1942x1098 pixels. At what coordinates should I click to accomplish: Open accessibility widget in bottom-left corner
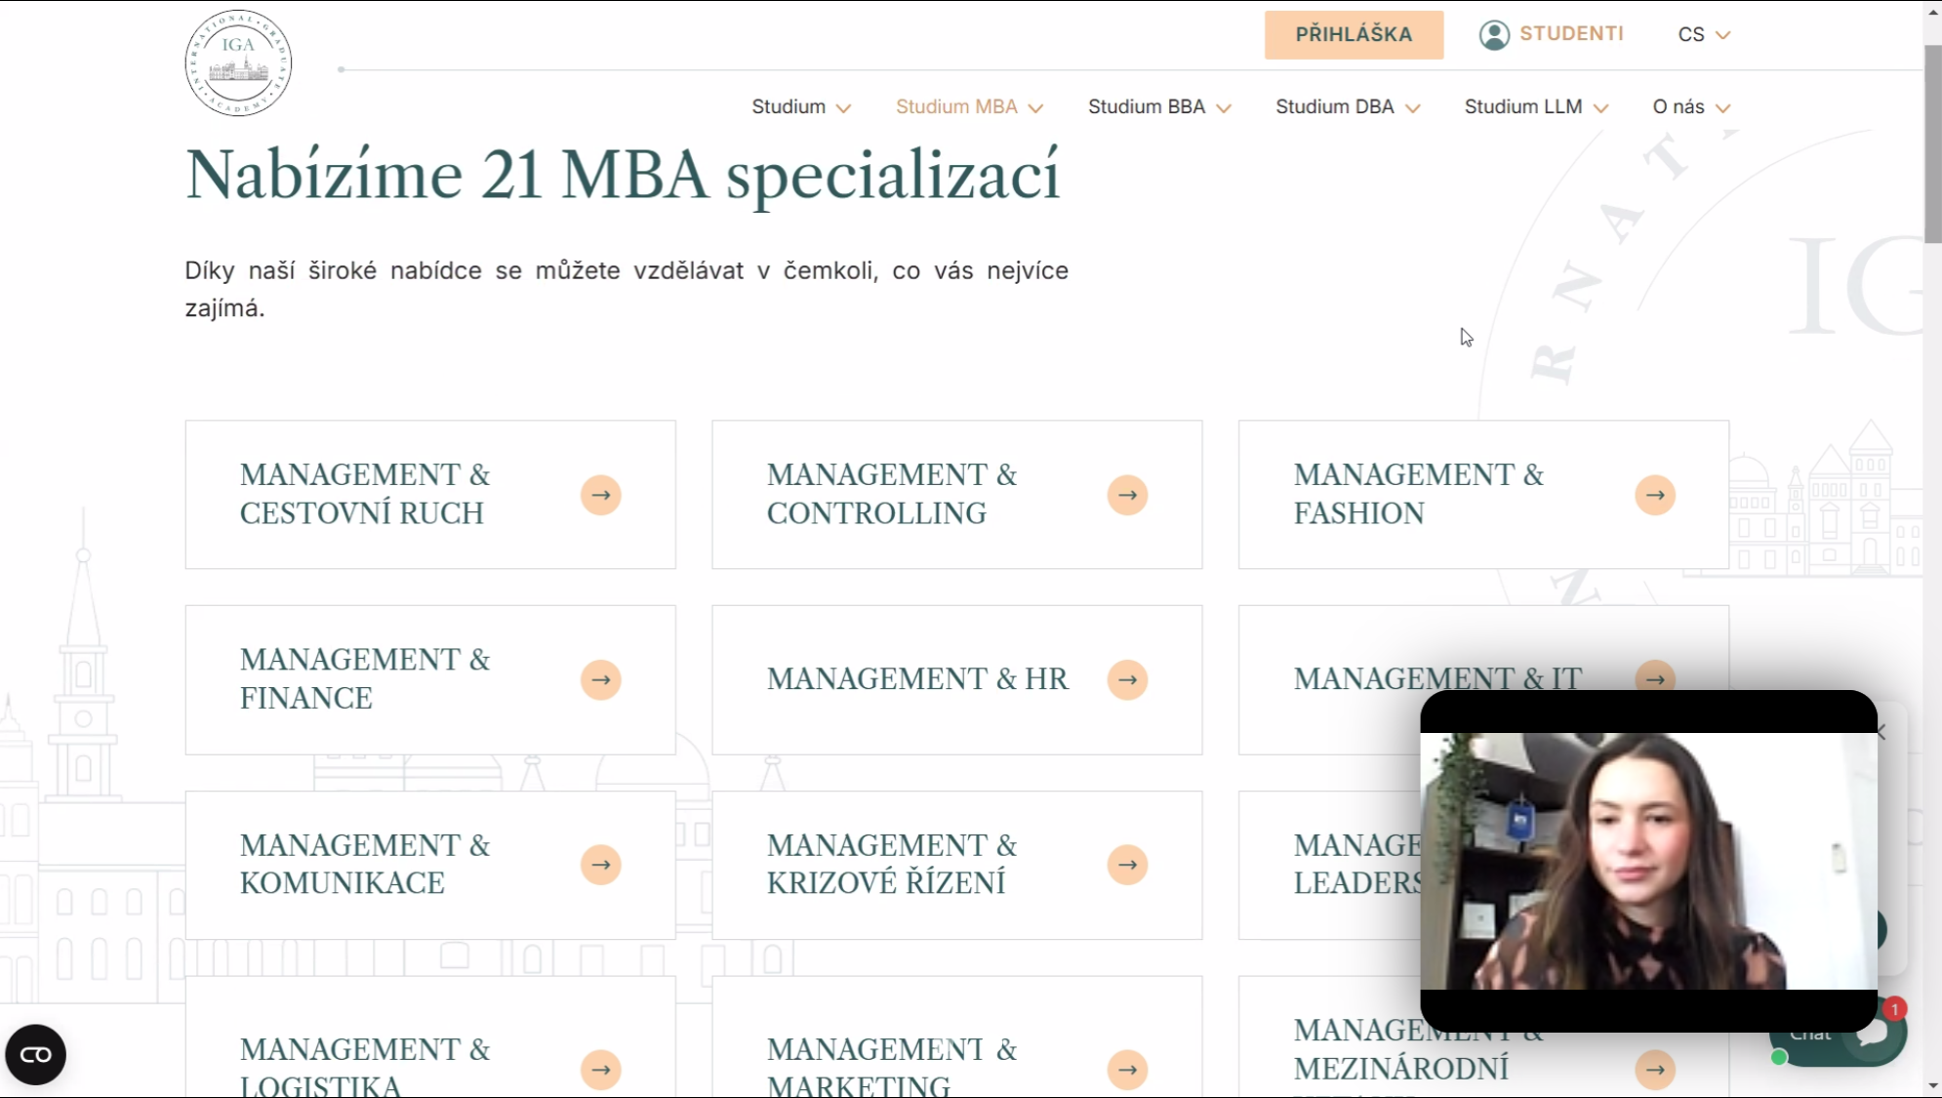tap(36, 1054)
